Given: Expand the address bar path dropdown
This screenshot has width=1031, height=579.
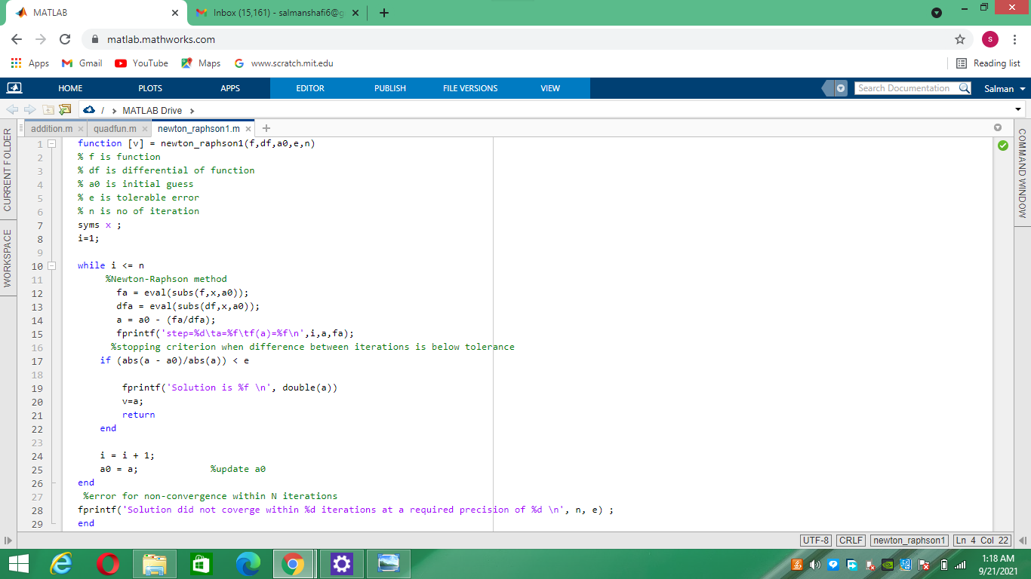Looking at the screenshot, I should click(x=1019, y=110).
